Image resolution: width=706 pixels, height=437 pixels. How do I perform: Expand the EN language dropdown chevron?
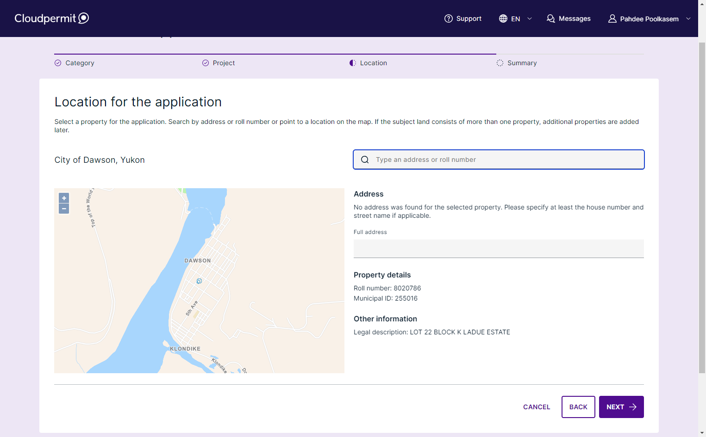click(530, 18)
